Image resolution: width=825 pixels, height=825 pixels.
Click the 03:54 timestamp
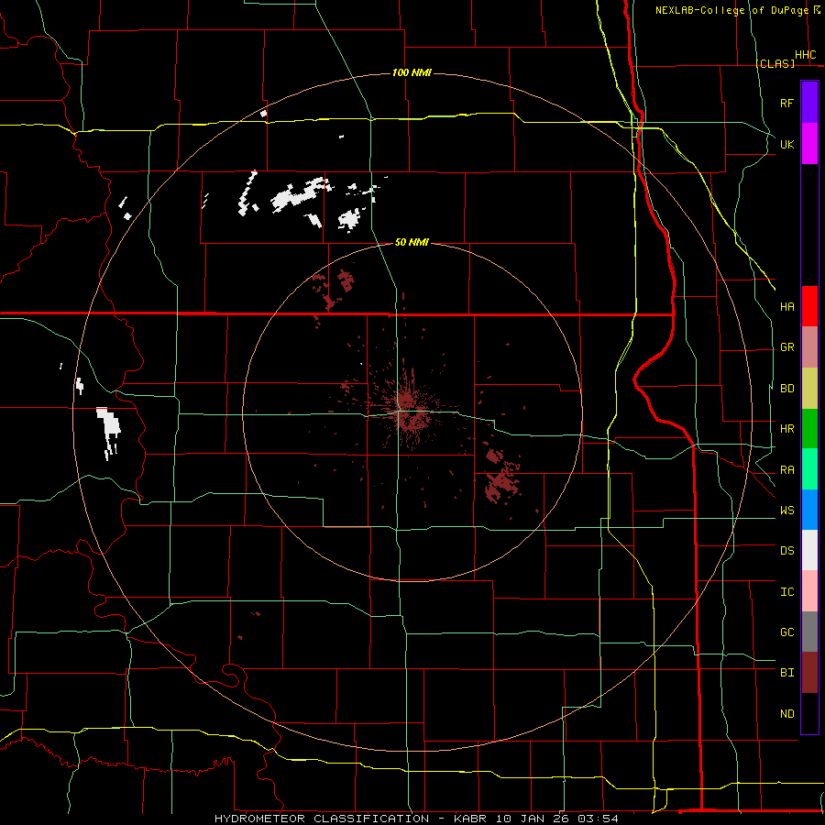(x=598, y=819)
